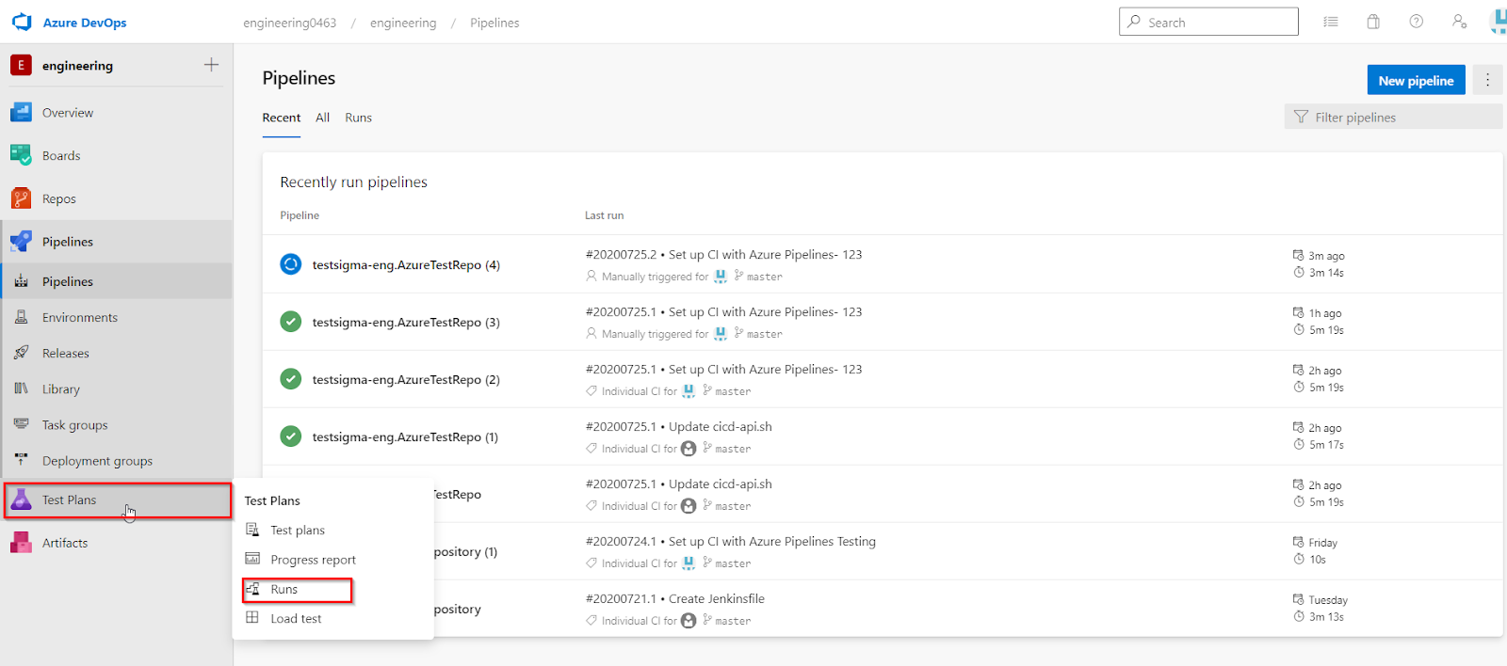Open the Overview sidebar icon
This screenshot has width=1507, height=666.
(21, 113)
